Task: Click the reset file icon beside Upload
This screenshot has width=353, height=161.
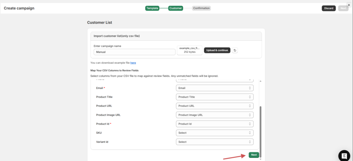Action: tap(235, 50)
